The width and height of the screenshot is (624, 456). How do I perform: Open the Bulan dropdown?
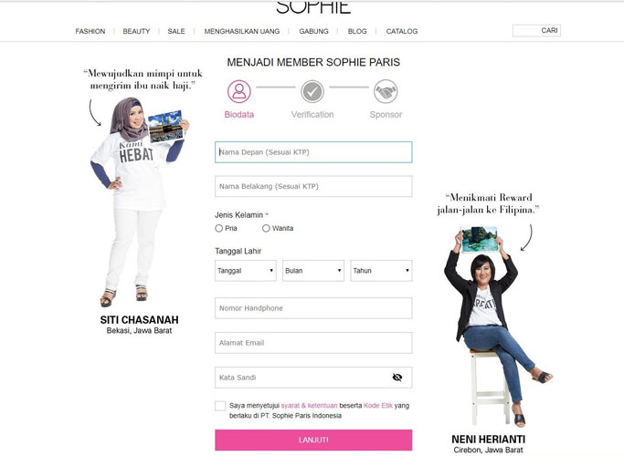313,271
